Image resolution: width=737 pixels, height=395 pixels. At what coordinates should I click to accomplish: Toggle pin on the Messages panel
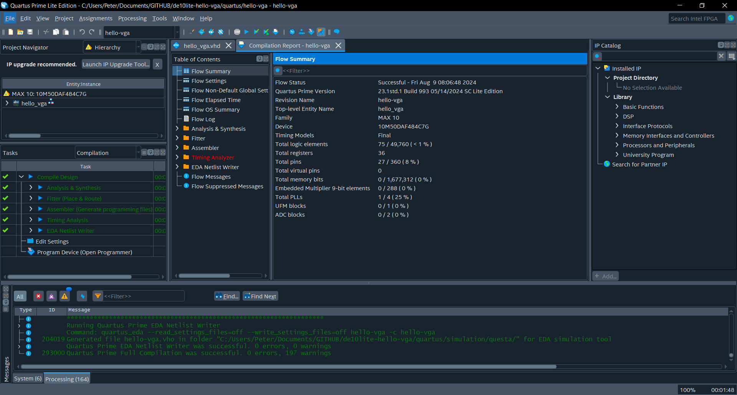(x=6, y=302)
